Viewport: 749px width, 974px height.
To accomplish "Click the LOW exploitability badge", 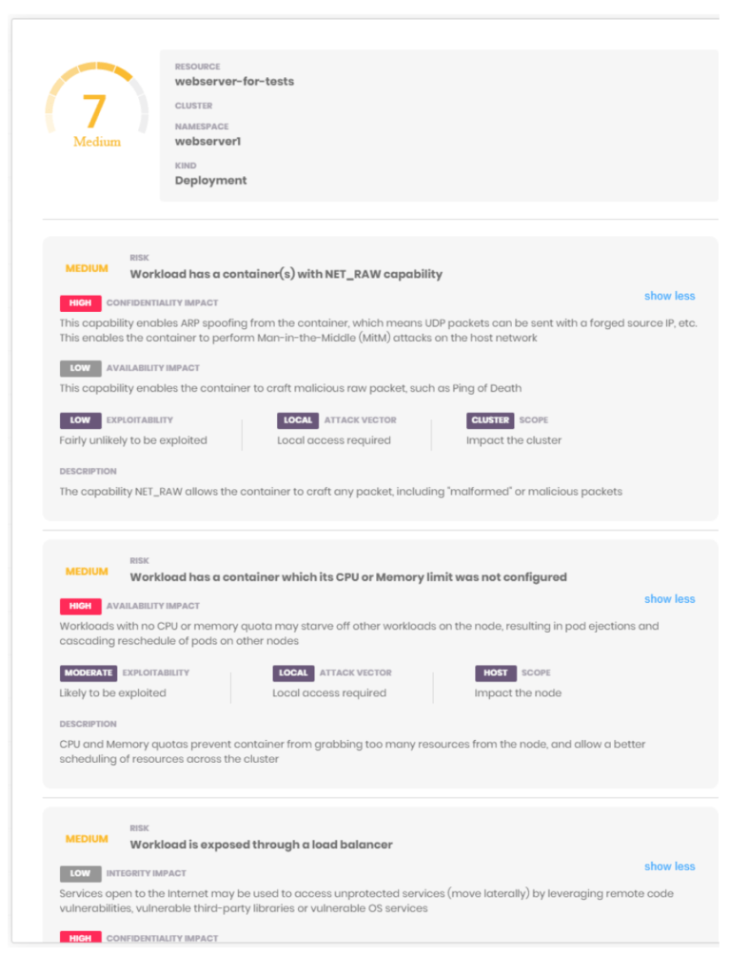I will pyautogui.click(x=80, y=419).
